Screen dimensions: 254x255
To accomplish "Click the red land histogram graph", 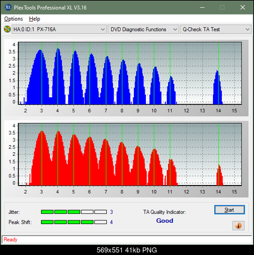I will tap(130, 154).
